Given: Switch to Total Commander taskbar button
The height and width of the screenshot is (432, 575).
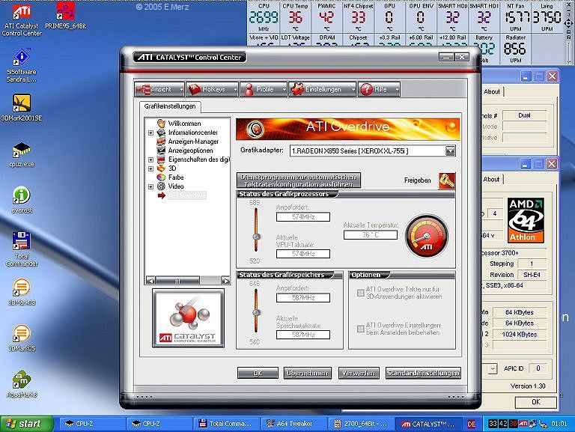Looking at the screenshot, I should coord(225,424).
